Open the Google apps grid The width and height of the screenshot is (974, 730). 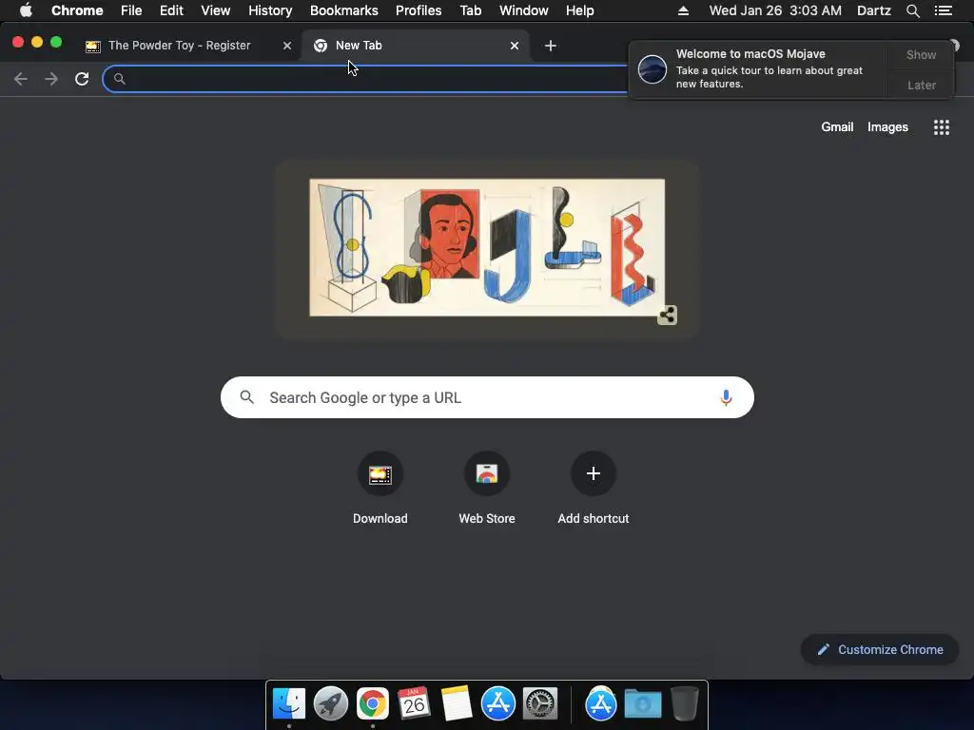click(941, 127)
